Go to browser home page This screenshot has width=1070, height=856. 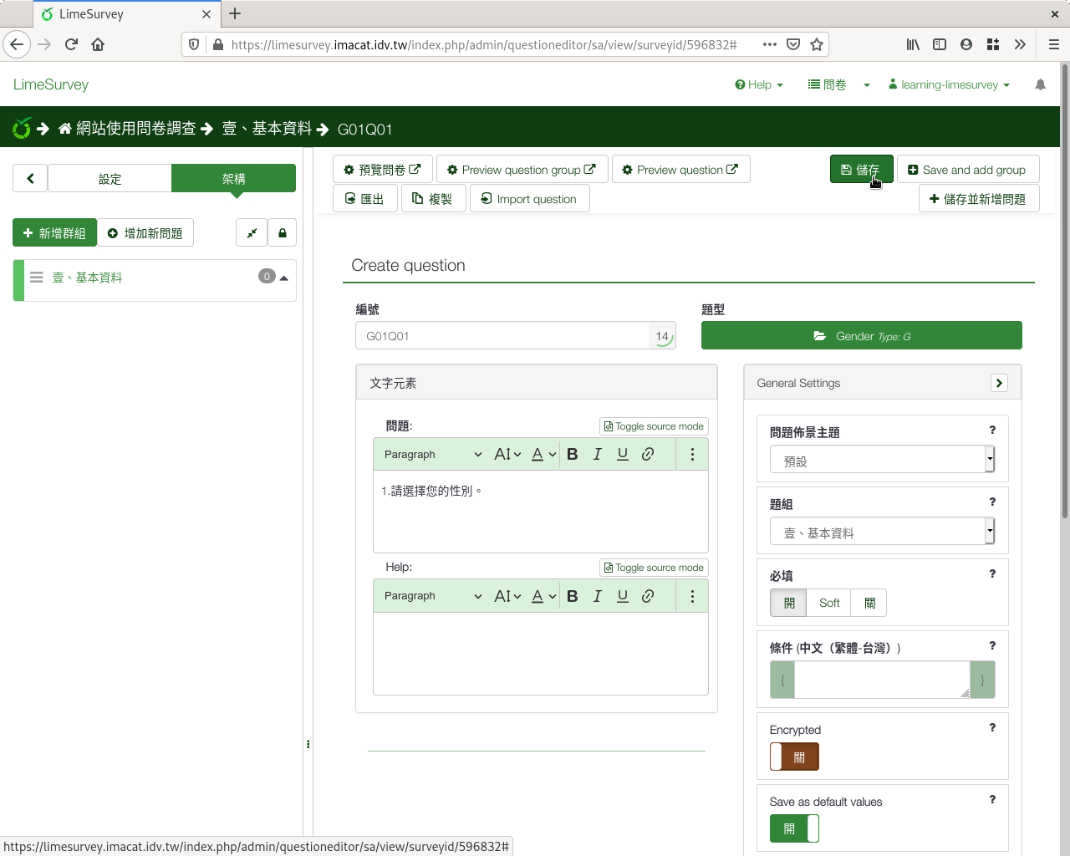point(98,44)
